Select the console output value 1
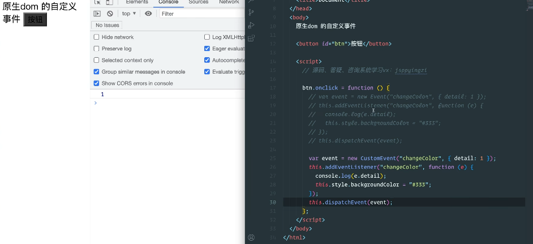Screen dimensions: 533x244 (x=102, y=95)
